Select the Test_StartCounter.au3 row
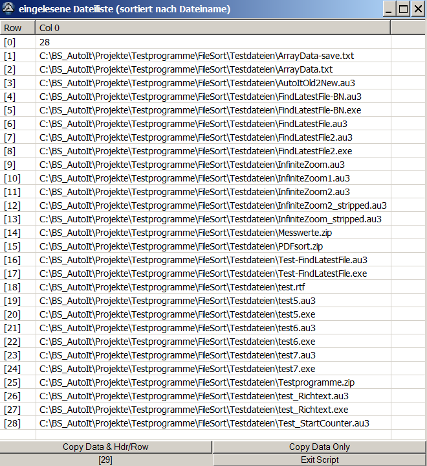This screenshot has height=466, width=427. (x=204, y=423)
